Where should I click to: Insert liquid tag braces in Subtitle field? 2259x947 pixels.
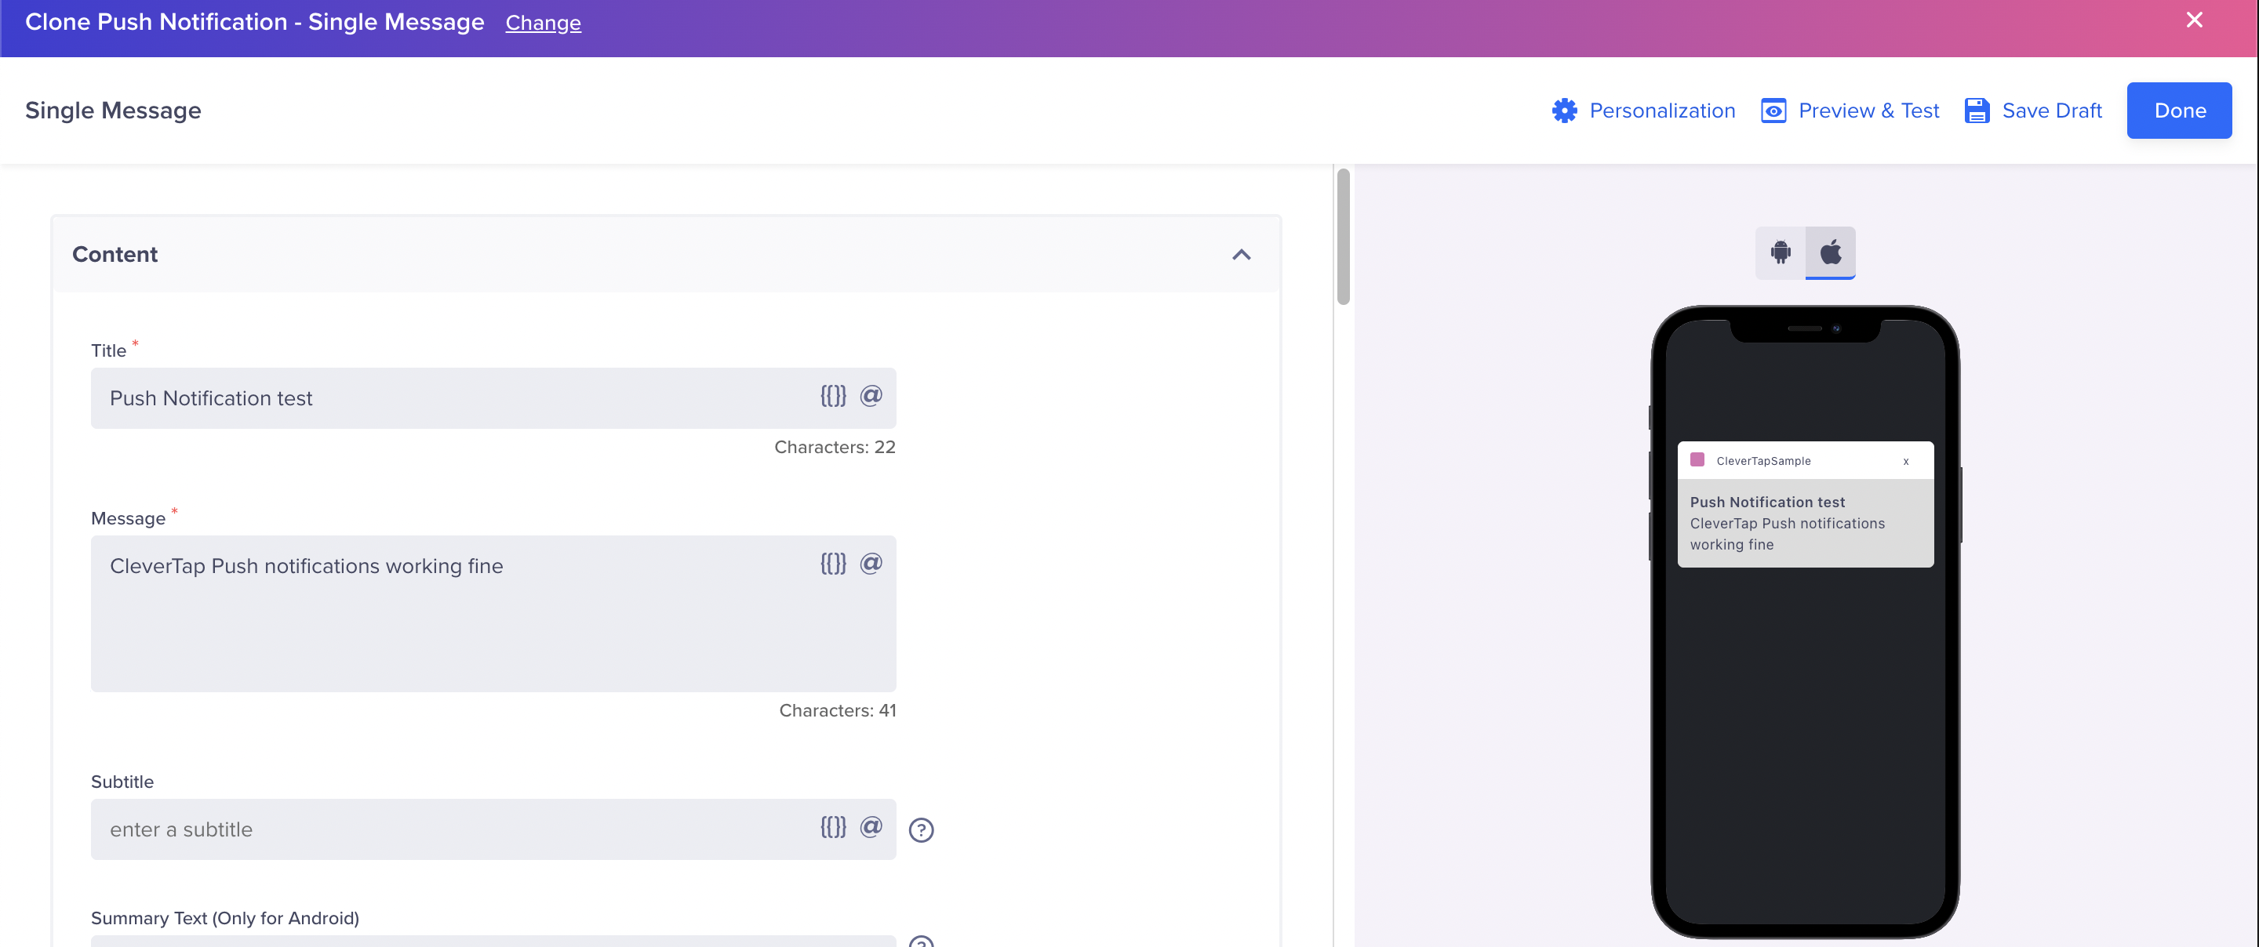click(833, 827)
